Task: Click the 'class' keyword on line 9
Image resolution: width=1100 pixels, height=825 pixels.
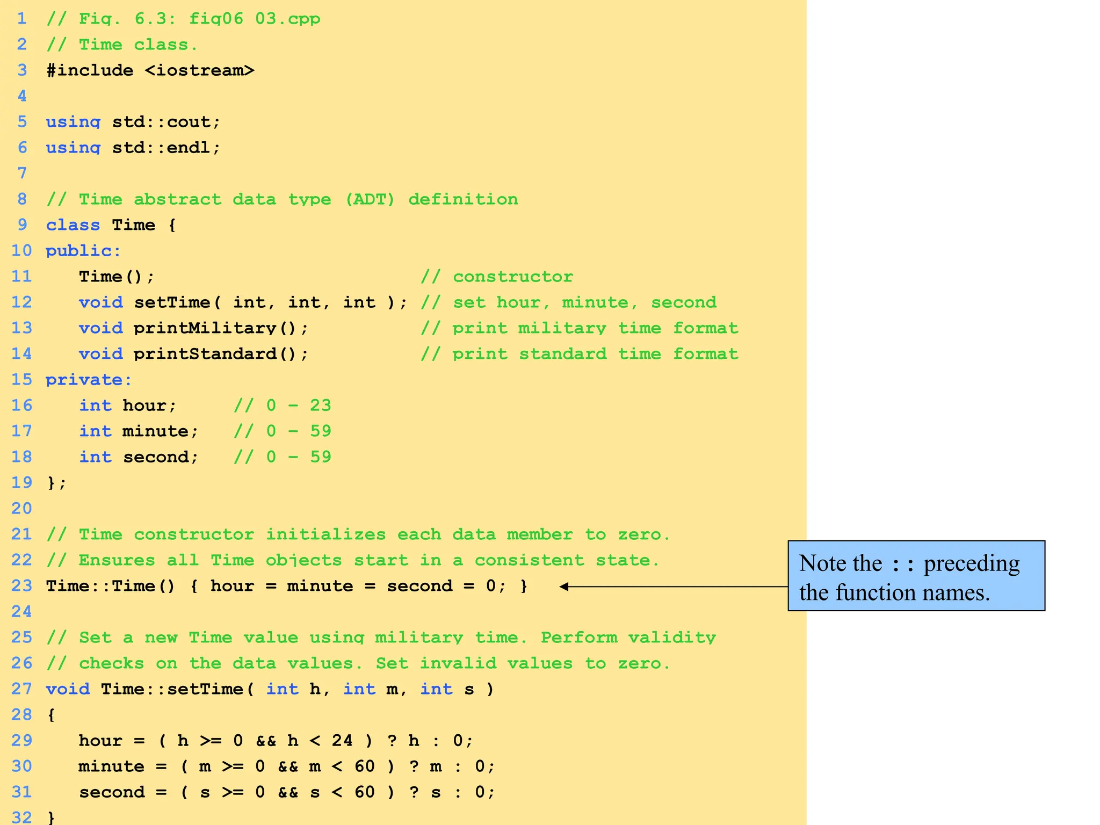Action: coord(73,225)
